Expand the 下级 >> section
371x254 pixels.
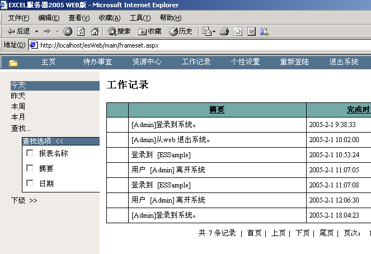pyautogui.click(x=24, y=200)
